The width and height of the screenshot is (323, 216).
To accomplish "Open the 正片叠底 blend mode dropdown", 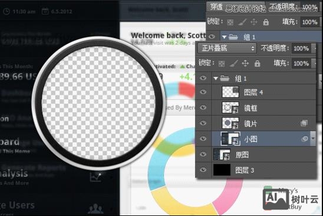I will coord(227,48).
